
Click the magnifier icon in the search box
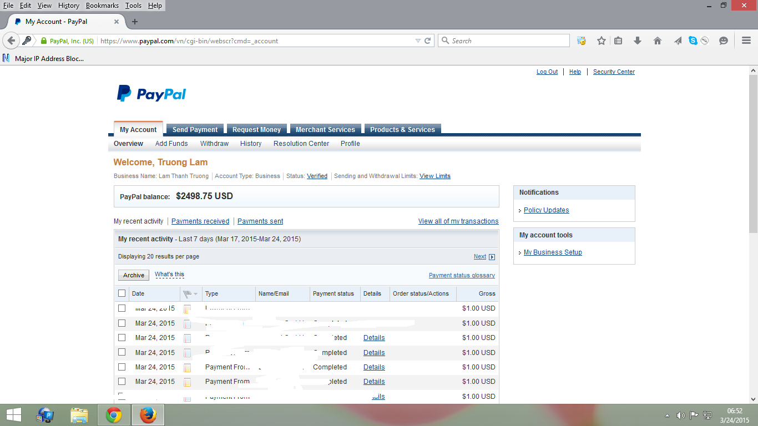[445, 40]
